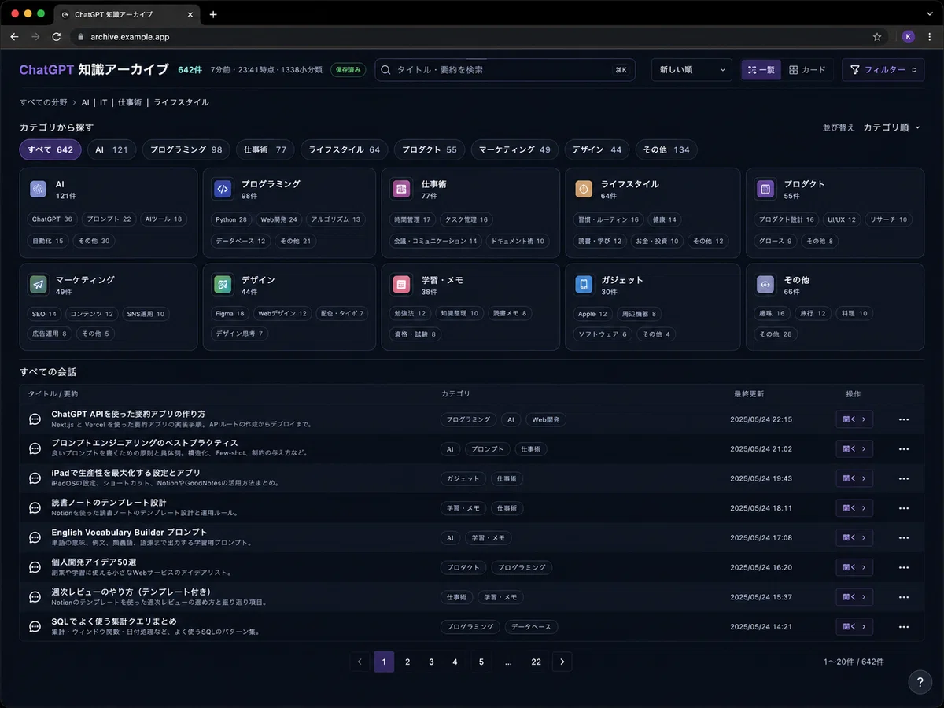
Task: Bookmark this page with star icon
Action: coord(877,36)
